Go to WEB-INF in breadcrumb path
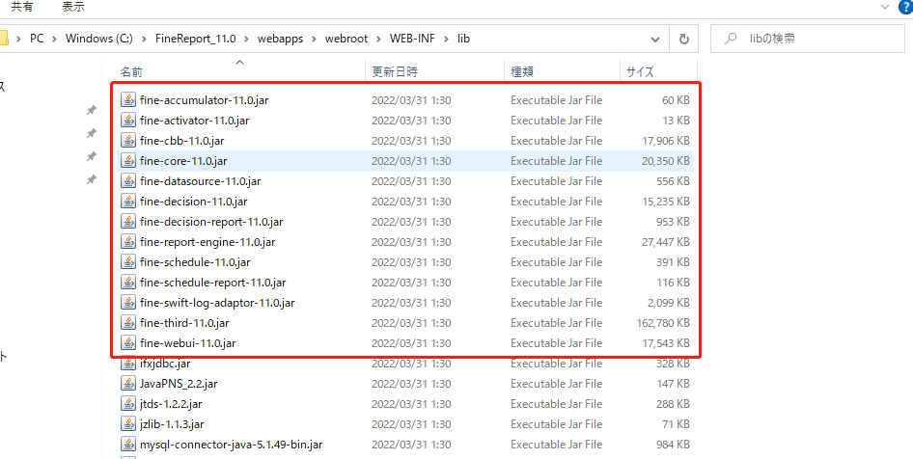The height and width of the screenshot is (459, 913). coord(413,39)
